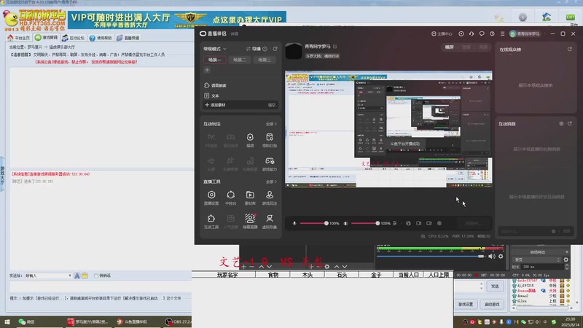Mute OBS mixer speaker icon

pos(492,257)
